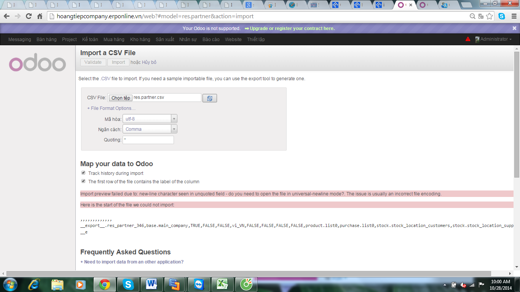Click the network signal tray icon
Image resolution: width=520 pixels, height=292 pixels.
click(x=472, y=285)
